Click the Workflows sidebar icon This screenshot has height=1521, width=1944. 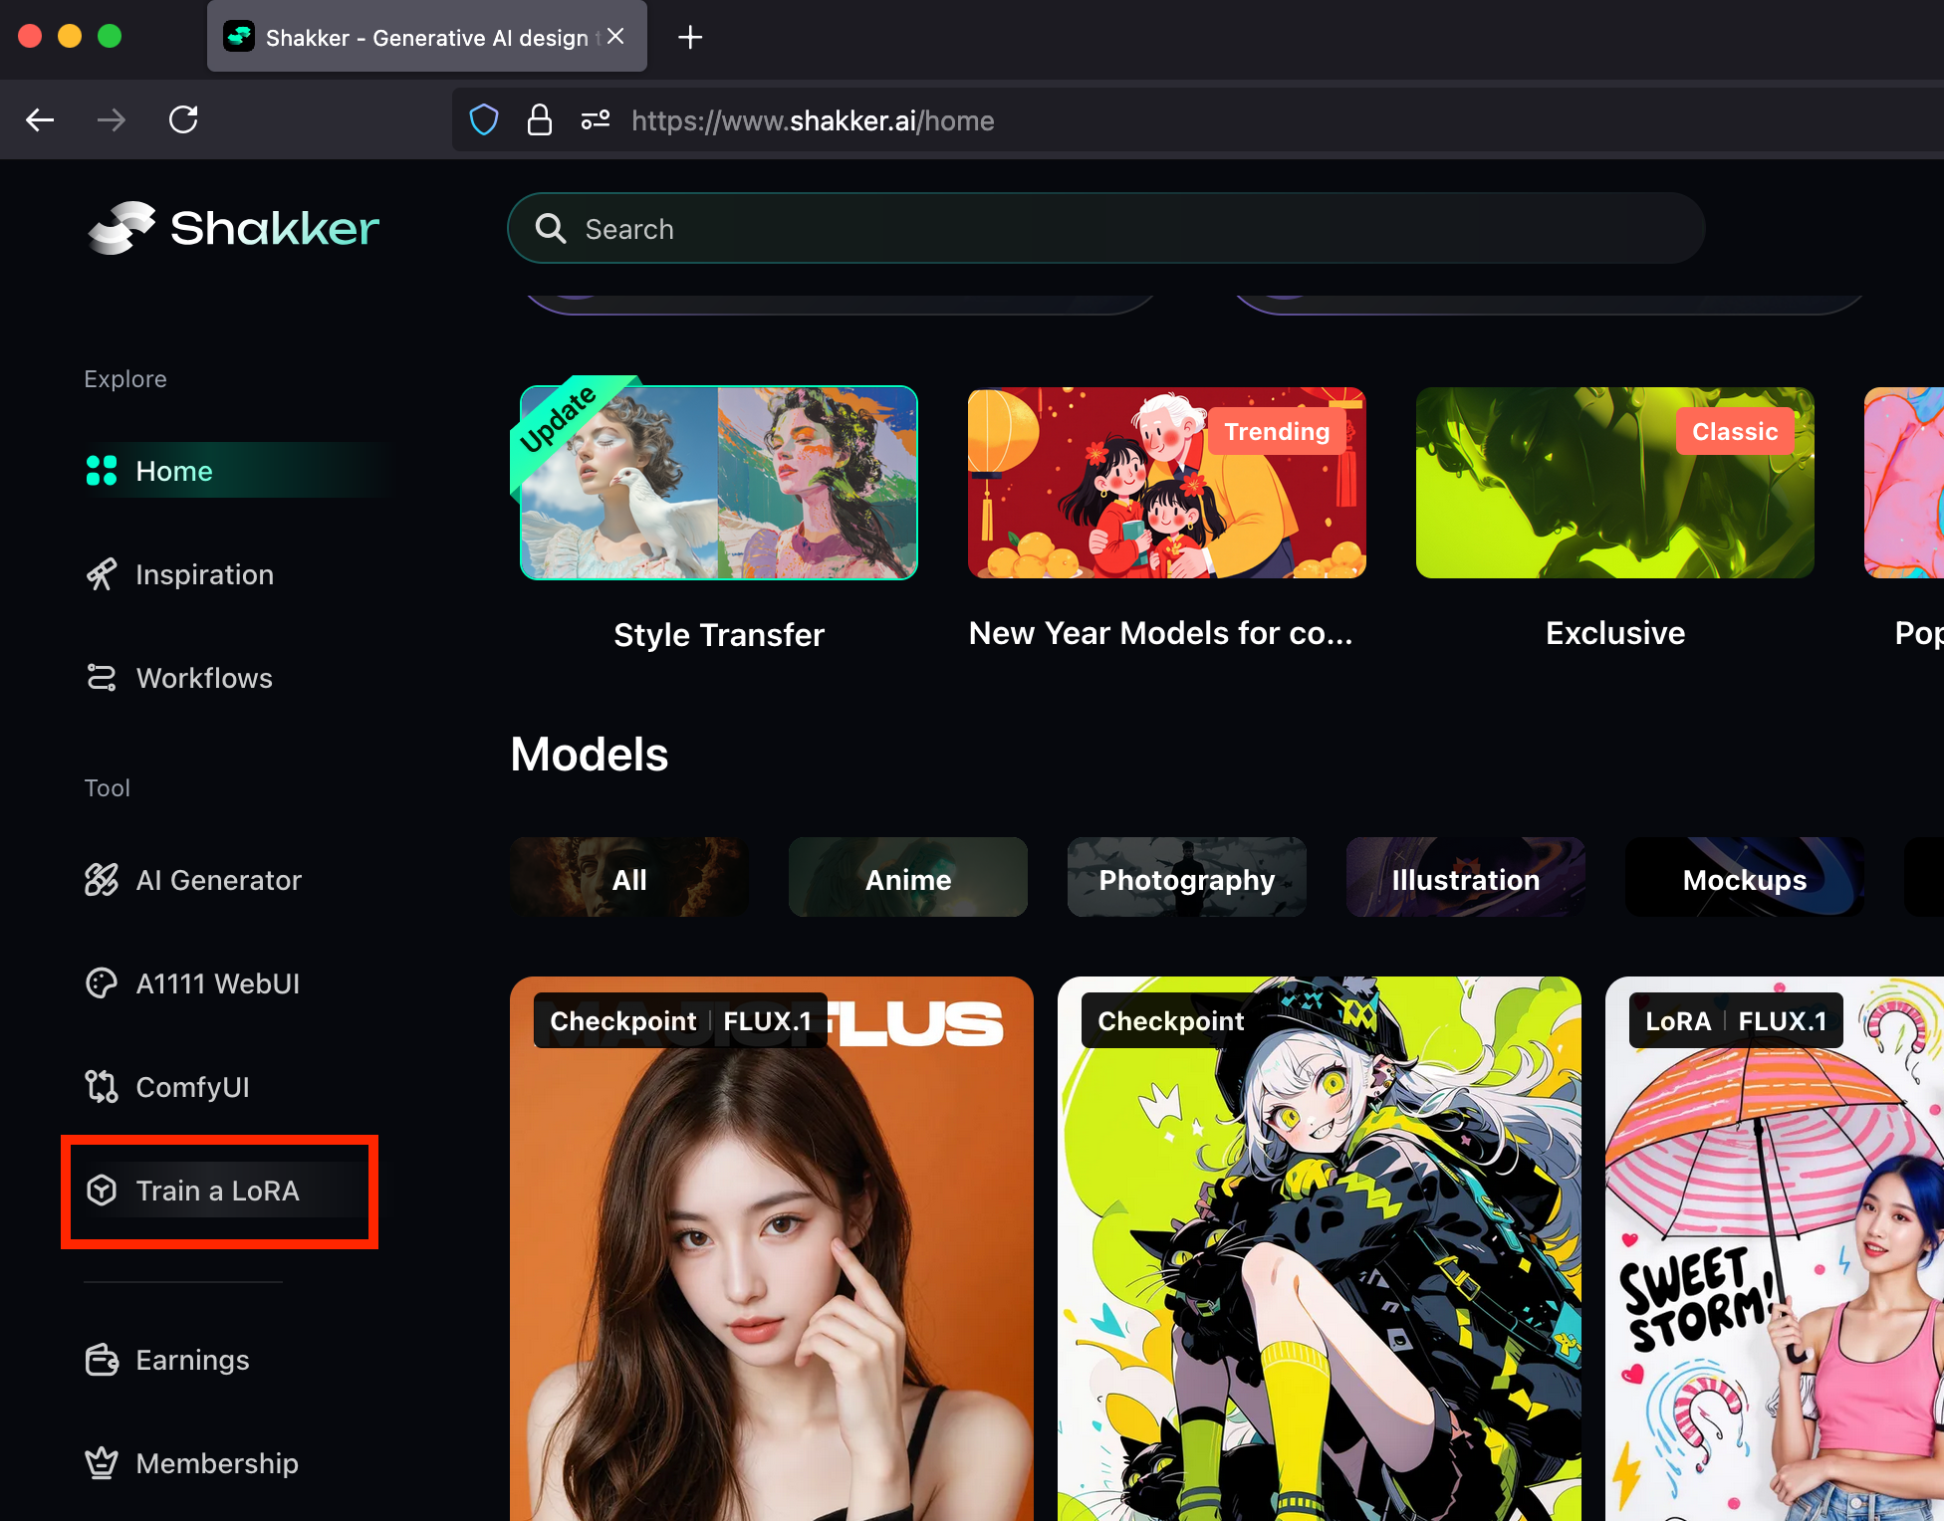tap(102, 678)
